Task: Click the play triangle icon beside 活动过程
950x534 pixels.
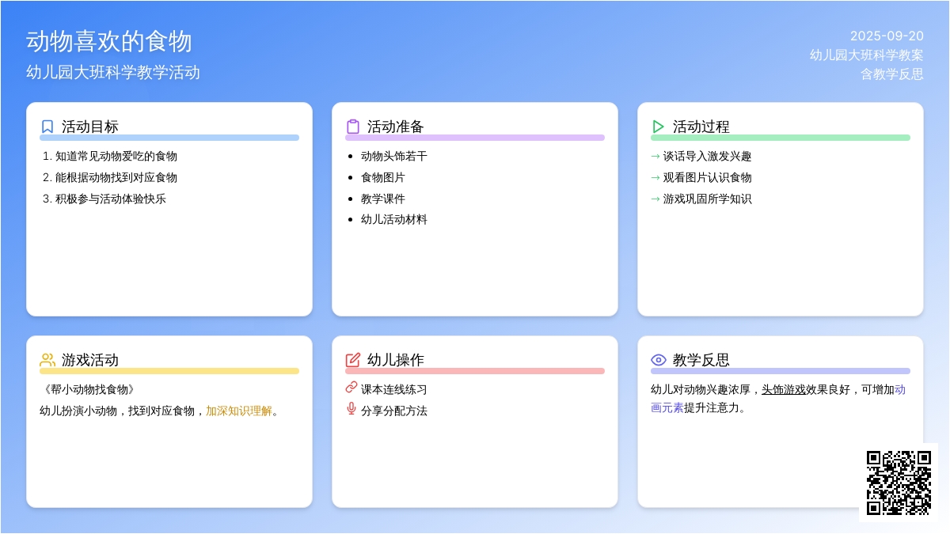Action: tap(658, 127)
